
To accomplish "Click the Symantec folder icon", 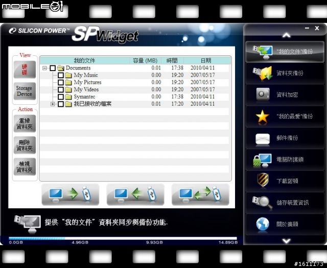I will tap(68, 97).
